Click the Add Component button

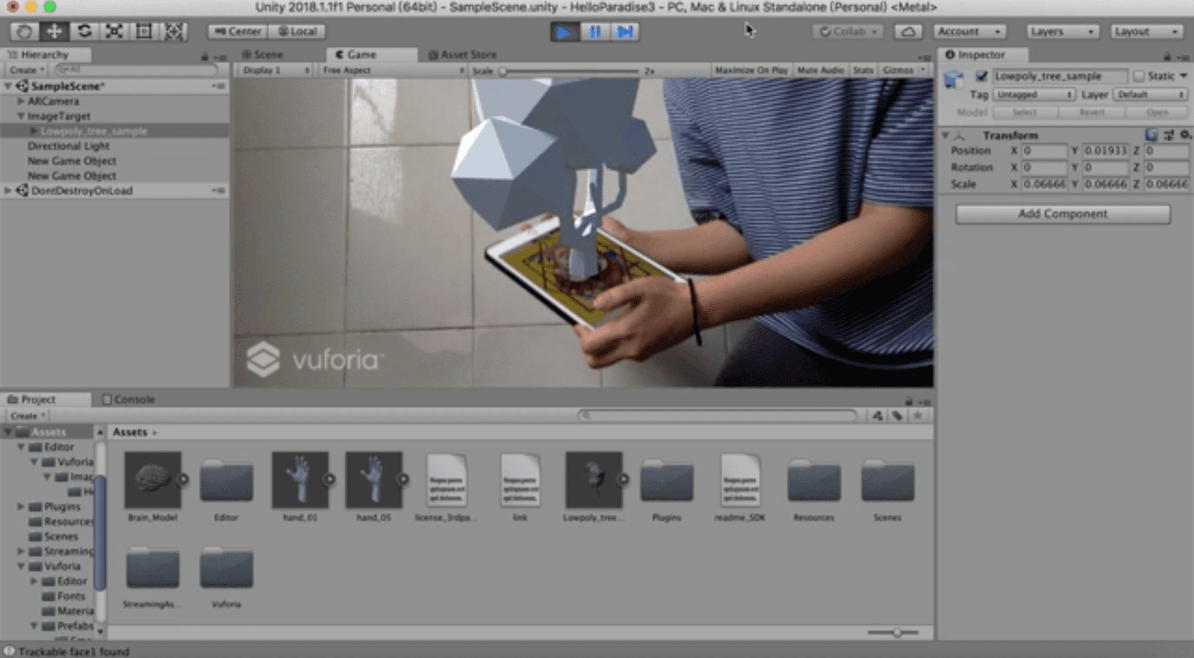click(x=1062, y=214)
